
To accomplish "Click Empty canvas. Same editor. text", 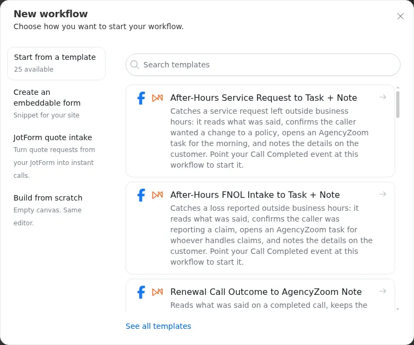I will pyautogui.click(x=47, y=217).
